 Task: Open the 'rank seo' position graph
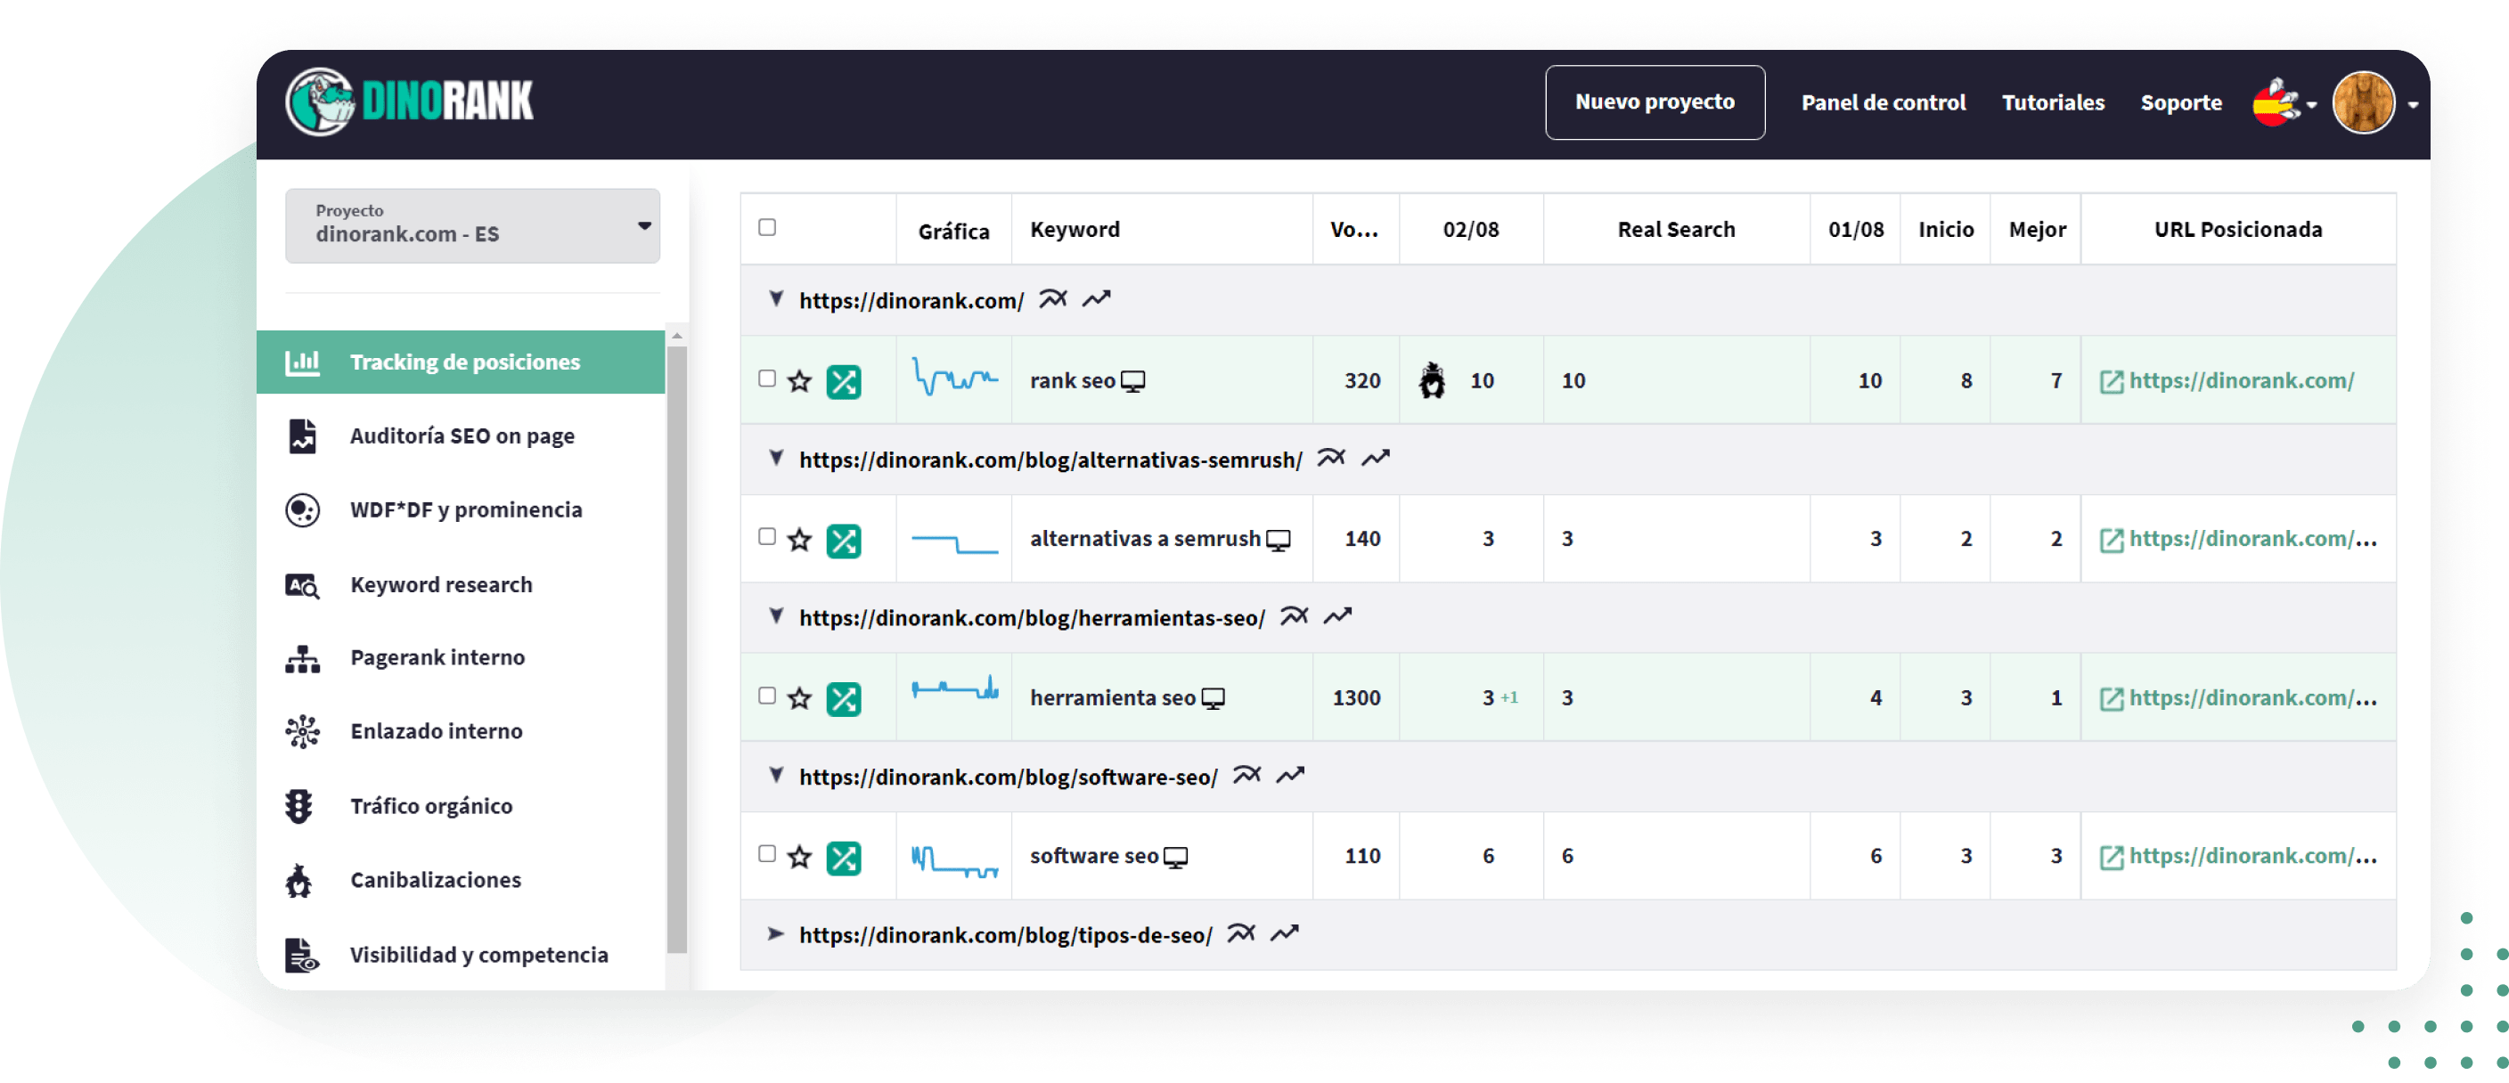(x=954, y=378)
